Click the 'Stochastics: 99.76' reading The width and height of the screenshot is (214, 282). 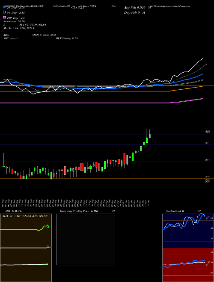coord(14,21)
